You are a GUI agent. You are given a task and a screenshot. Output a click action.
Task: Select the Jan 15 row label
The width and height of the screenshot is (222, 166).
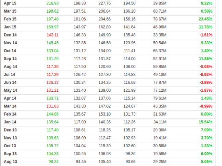click(x=10, y=27)
